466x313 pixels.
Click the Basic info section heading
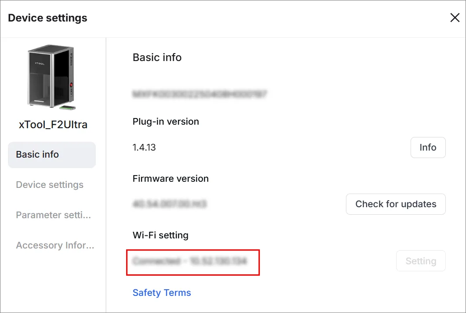[x=157, y=57]
